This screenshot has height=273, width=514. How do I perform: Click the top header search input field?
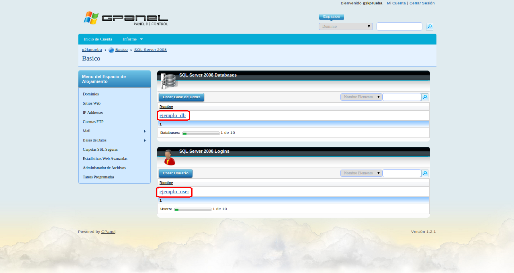(x=399, y=26)
